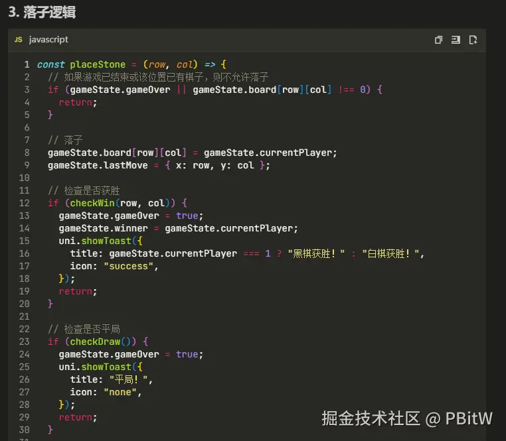Click line number 8 in gutter
The height and width of the screenshot is (441, 506).
coord(27,153)
